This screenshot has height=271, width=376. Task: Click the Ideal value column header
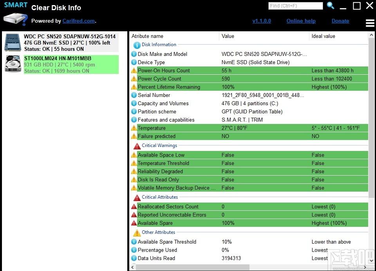323,36
